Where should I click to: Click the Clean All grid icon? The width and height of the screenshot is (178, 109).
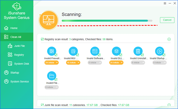point(6,37)
